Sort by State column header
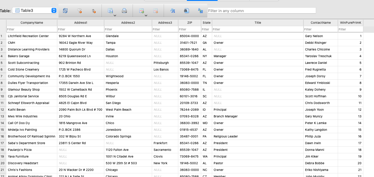 [x=207, y=23]
